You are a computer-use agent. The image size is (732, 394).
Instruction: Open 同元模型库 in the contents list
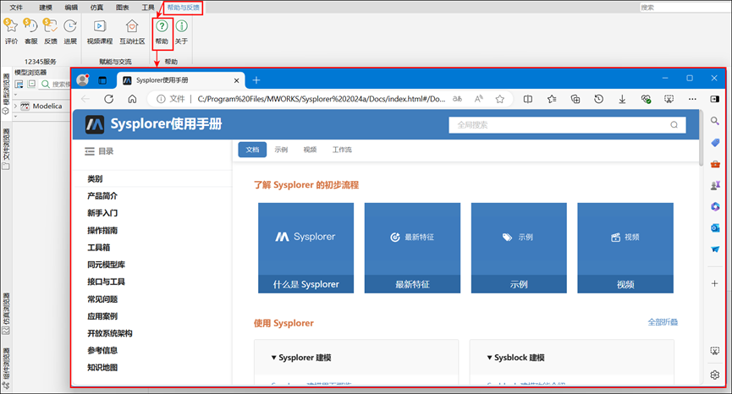[106, 265]
